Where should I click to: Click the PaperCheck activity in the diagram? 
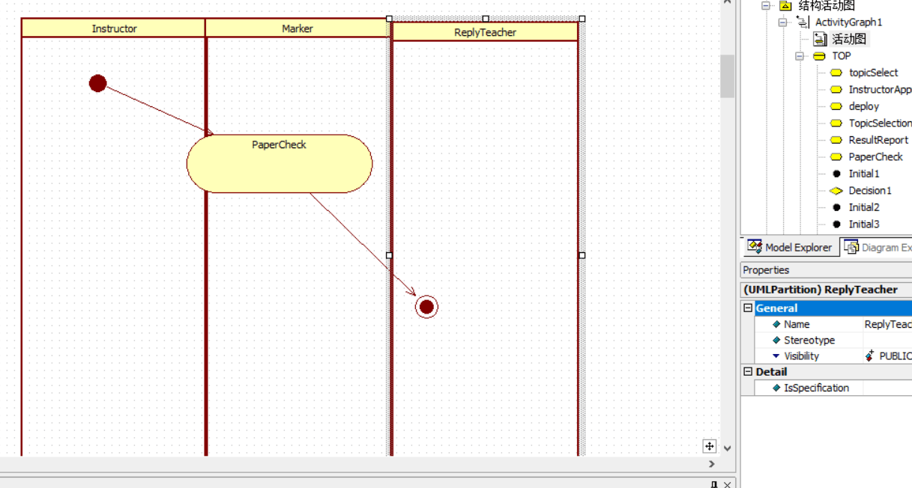tap(280, 164)
